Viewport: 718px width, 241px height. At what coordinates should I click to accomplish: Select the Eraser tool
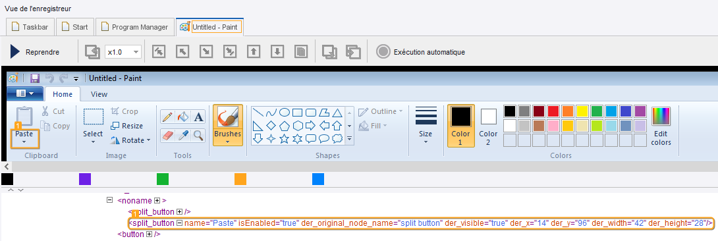click(x=167, y=135)
